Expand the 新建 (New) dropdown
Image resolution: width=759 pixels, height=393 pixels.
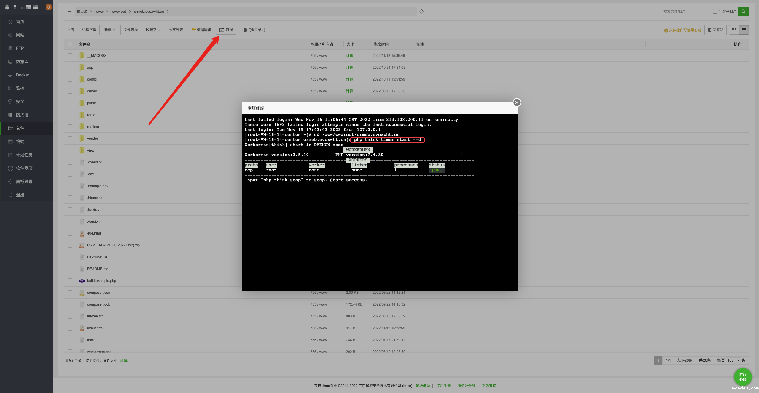[x=110, y=30]
